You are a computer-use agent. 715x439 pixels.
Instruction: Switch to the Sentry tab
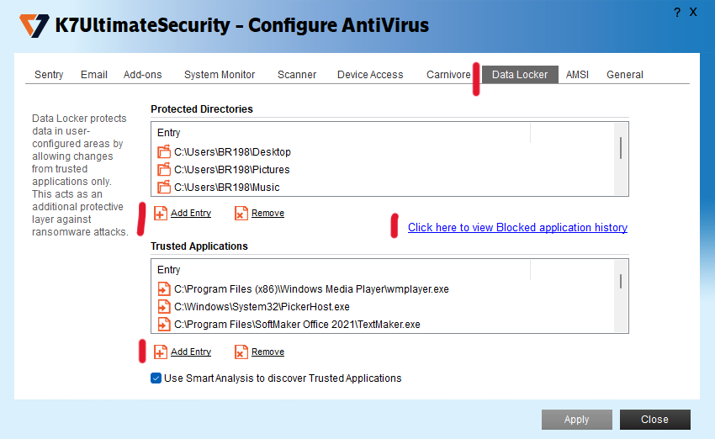pos(49,75)
